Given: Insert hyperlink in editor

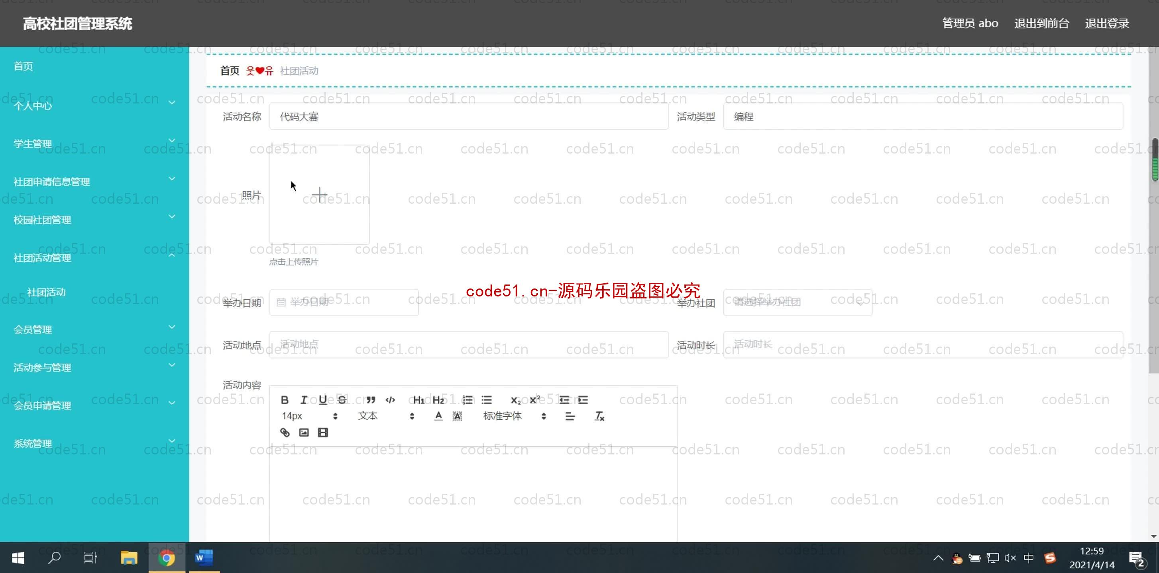Looking at the screenshot, I should (284, 433).
